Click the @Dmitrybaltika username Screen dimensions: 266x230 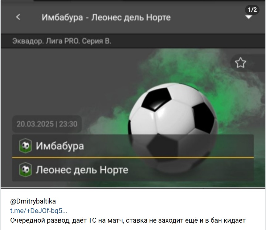click(x=33, y=201)
